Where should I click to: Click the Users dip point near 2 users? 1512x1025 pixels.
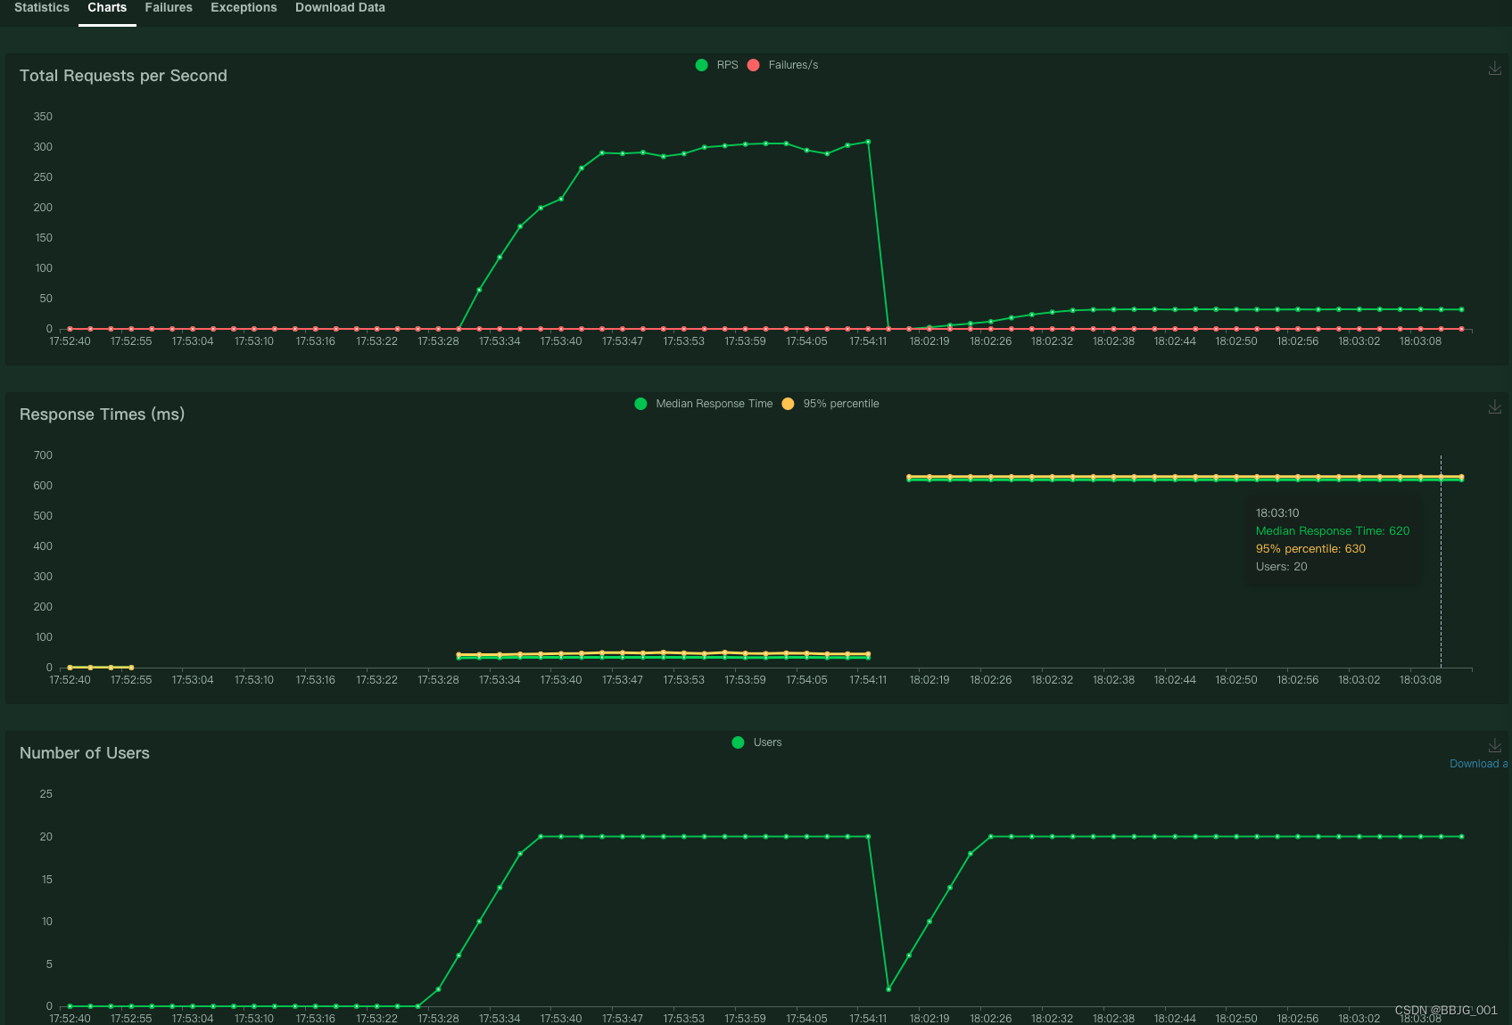click(888, 989)
